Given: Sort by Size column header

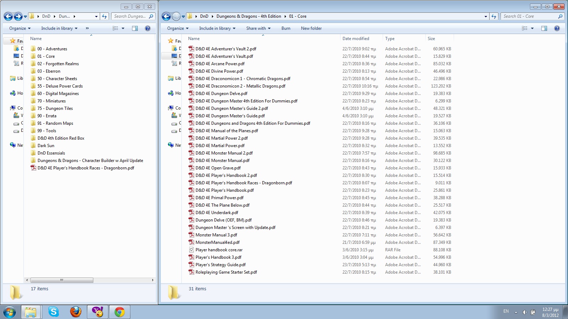Looking at the screenshot, I should coord(439,39).
